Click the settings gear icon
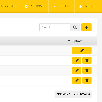The width and height of the screenshot is (102, 102). click(26, 6)
